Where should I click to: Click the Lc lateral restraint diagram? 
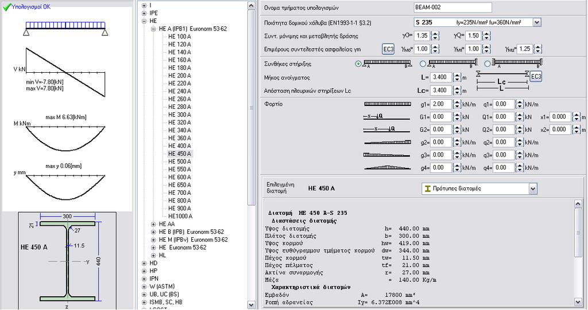(502, 80)
